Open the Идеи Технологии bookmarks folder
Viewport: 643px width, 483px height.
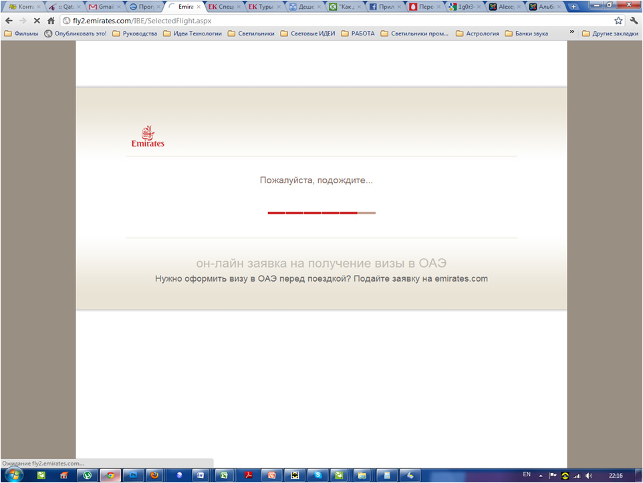coord(192,33)
